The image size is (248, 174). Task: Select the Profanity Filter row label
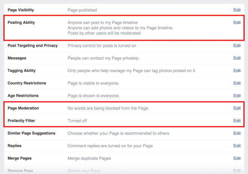21,121
